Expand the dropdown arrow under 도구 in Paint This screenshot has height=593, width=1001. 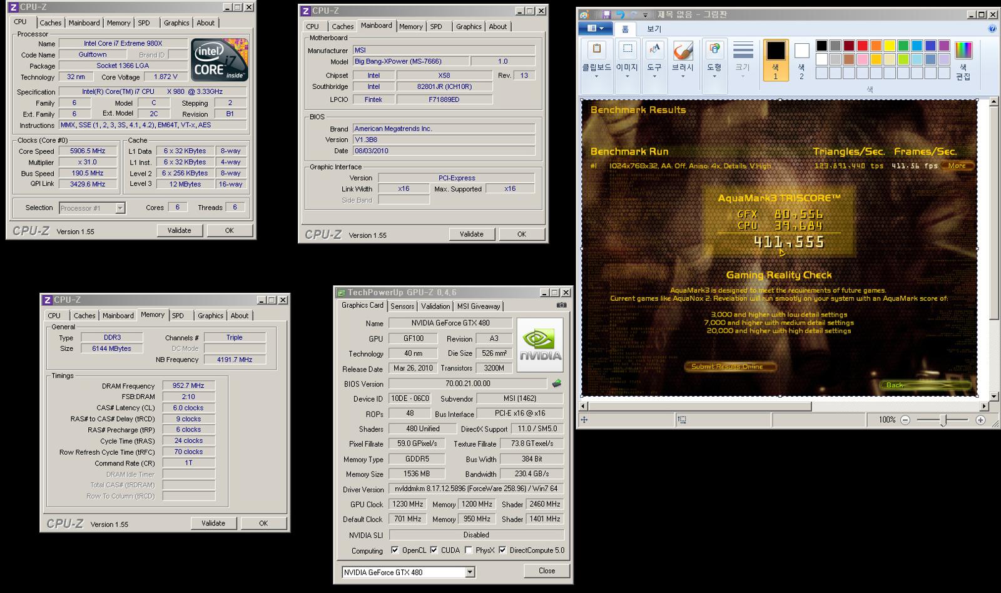click(654, 76)
